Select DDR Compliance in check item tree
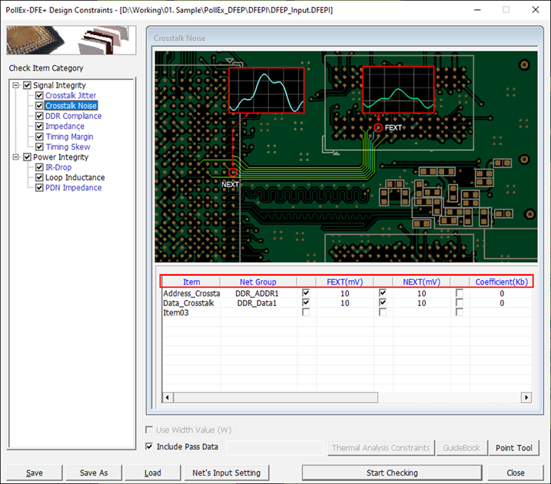 tap(73, 117)
